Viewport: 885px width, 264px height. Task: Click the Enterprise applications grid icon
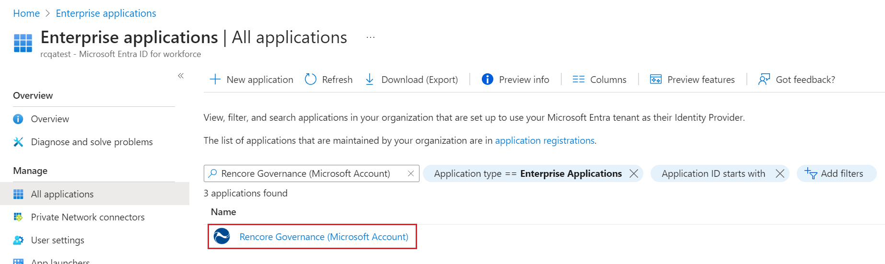pyautogui.click(x=23, y=43)
